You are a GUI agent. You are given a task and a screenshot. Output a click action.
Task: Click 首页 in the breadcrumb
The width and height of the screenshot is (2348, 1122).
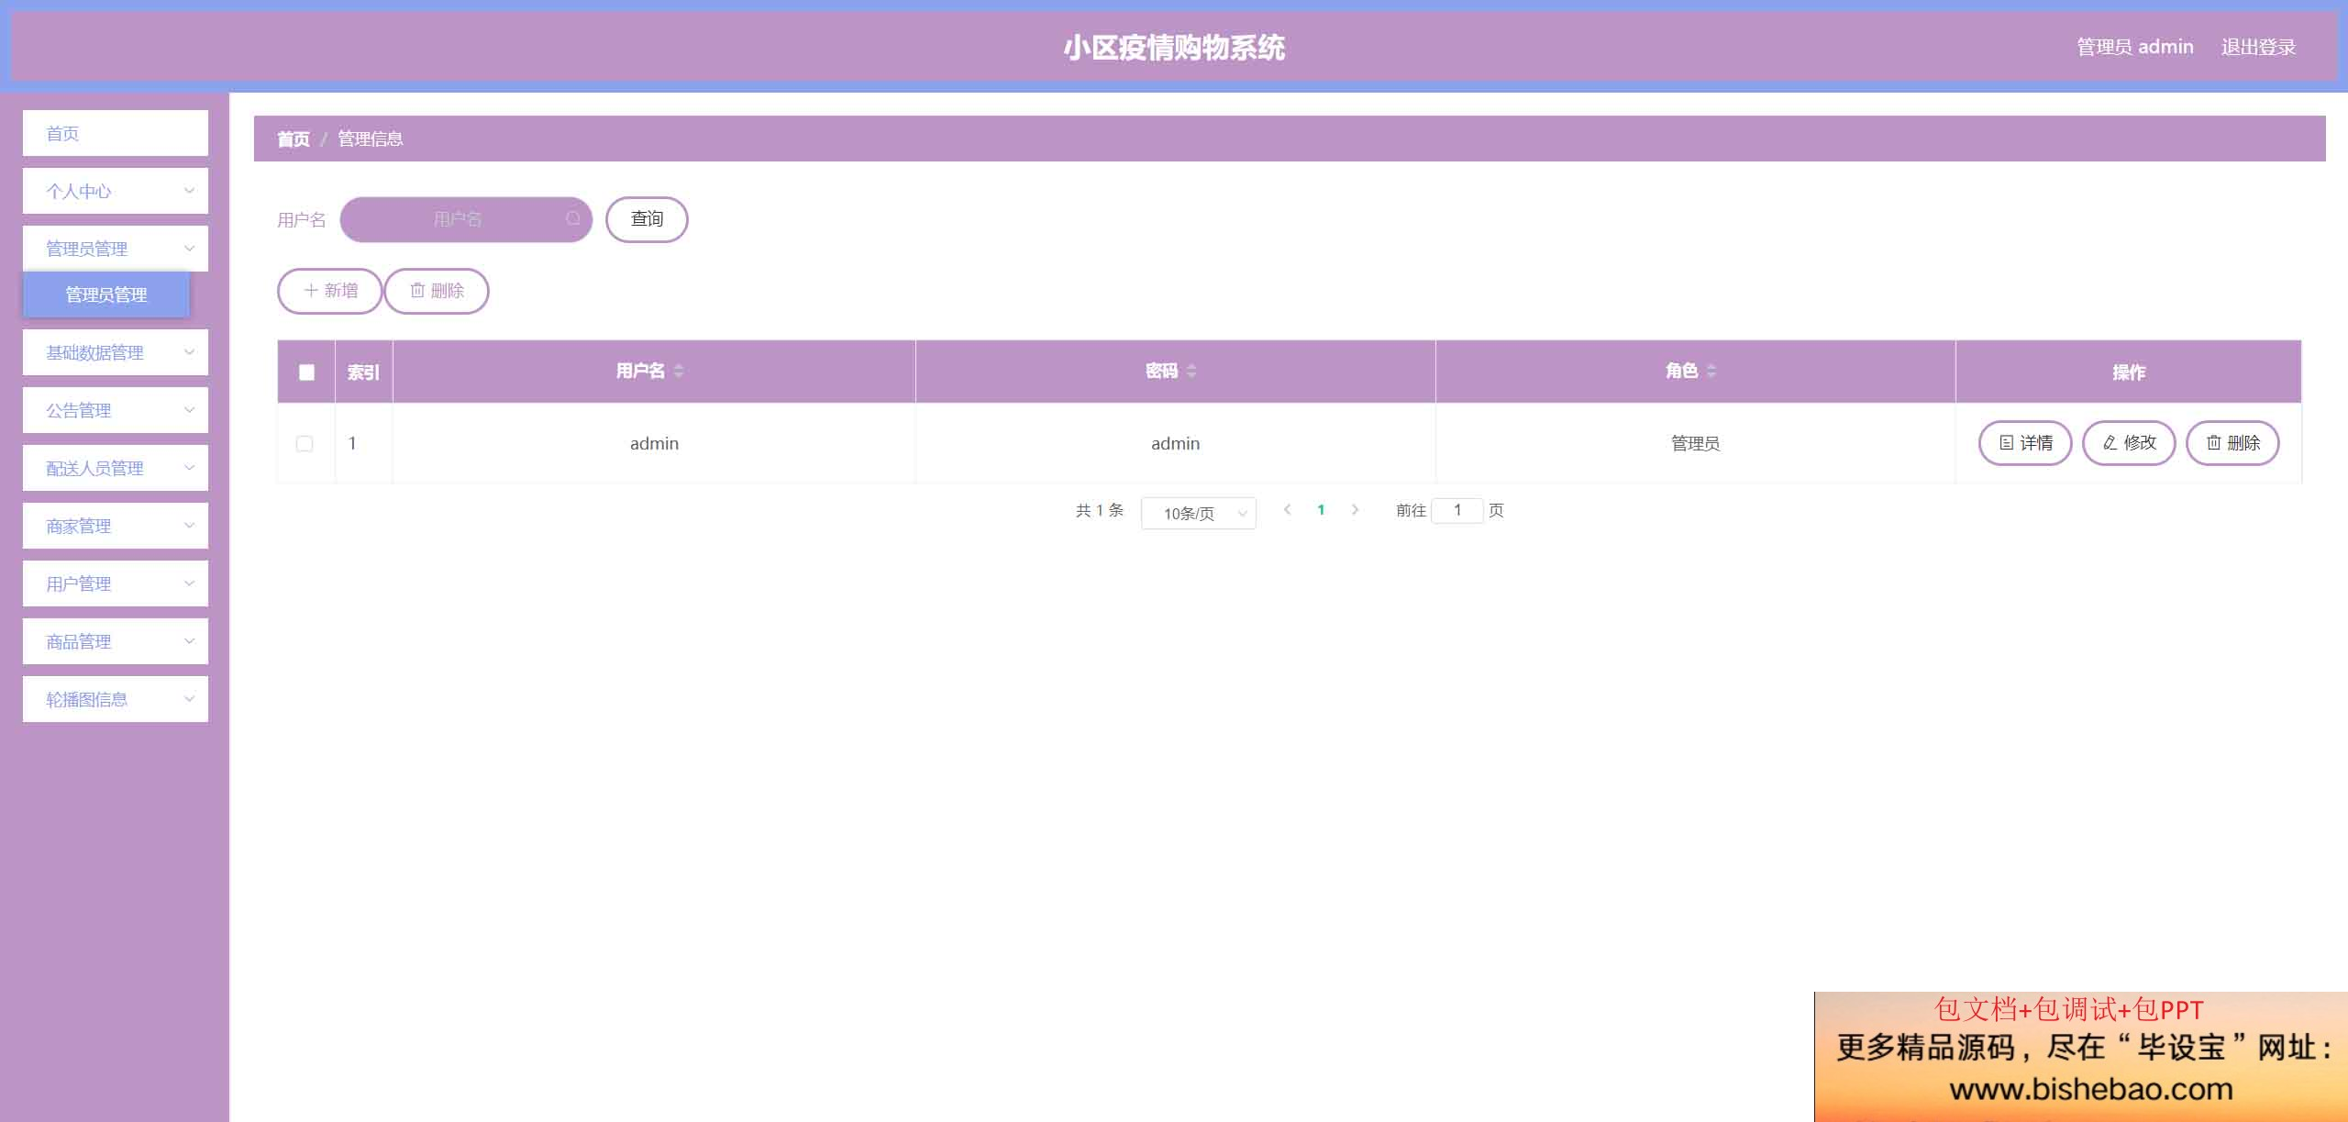tap(293, 139)
